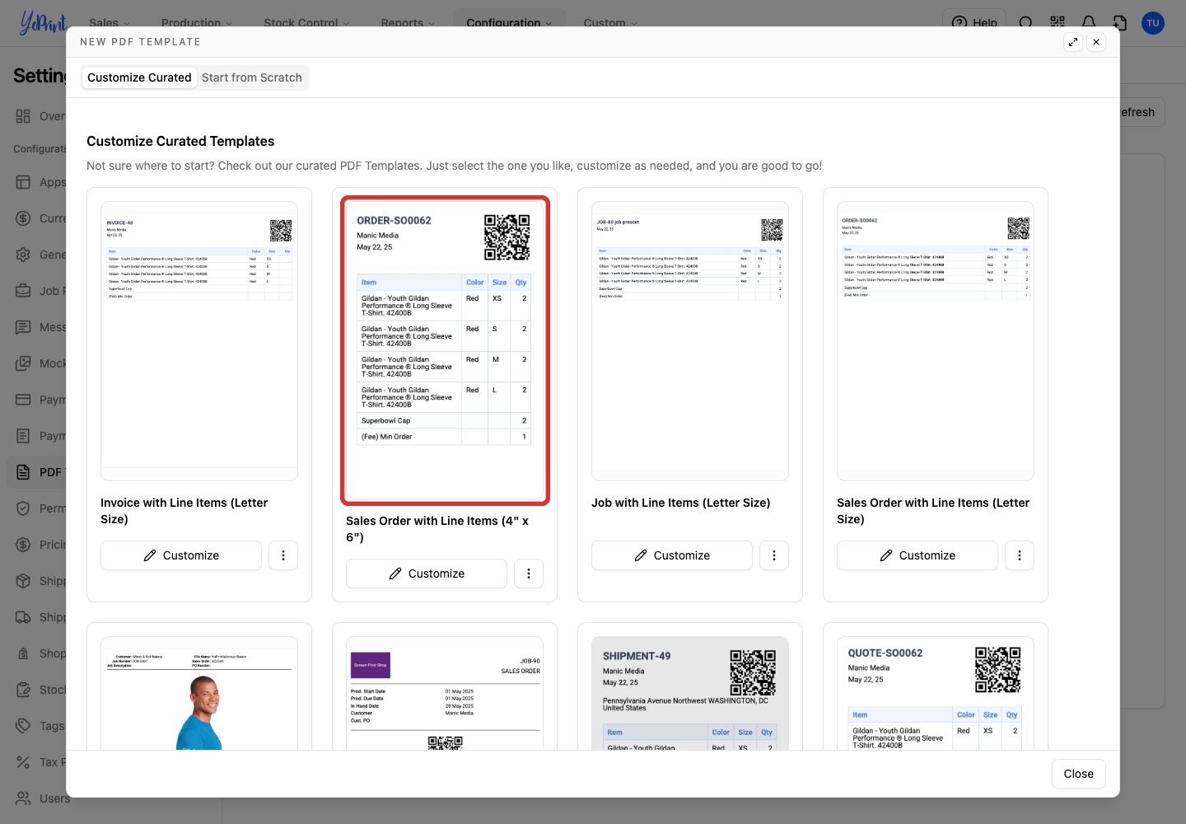Open the Sales dropdown menu
This screenshot has height=824, width=1186.
coord(110,22)
